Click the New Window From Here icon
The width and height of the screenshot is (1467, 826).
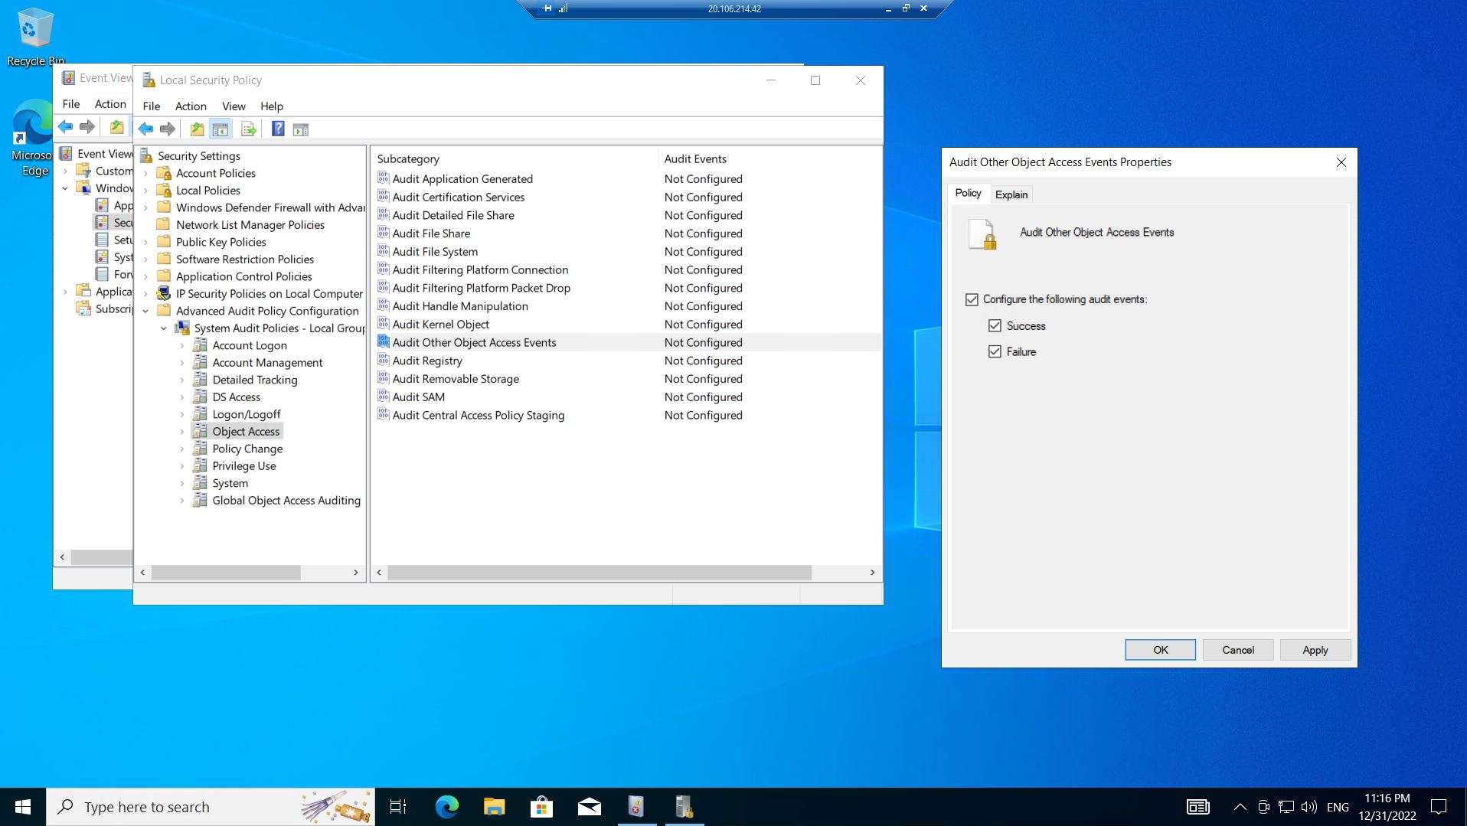pos(301,129)
